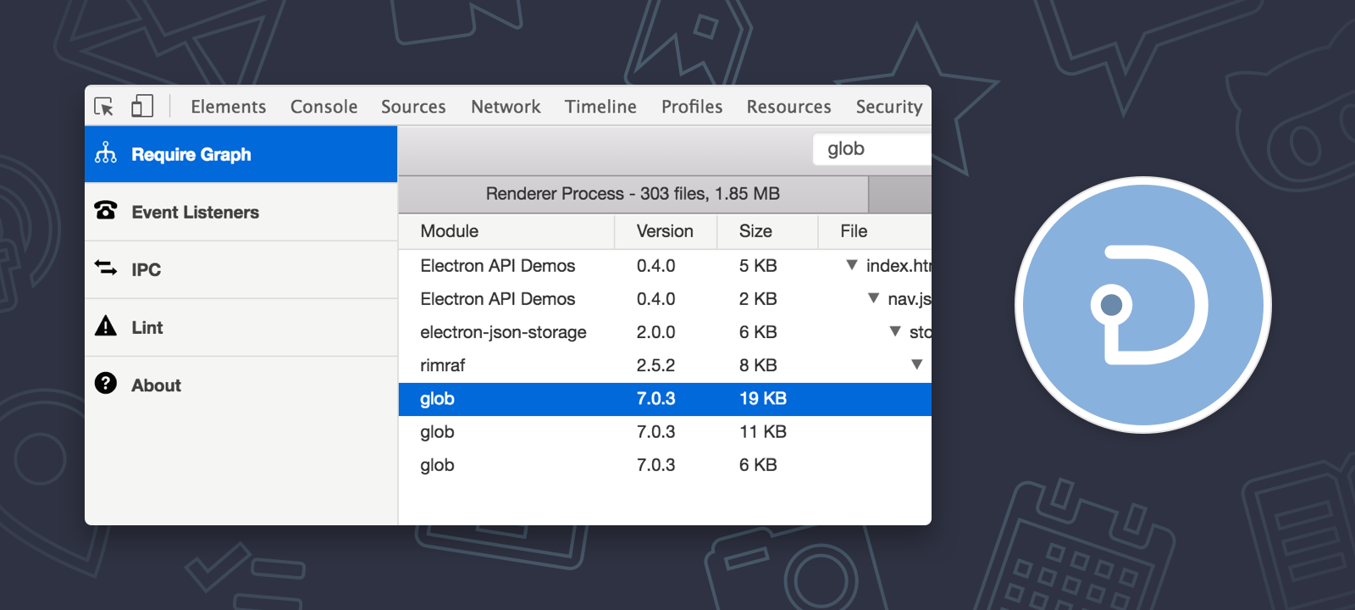Select the electron-json-storage module row

pos(503,332)
